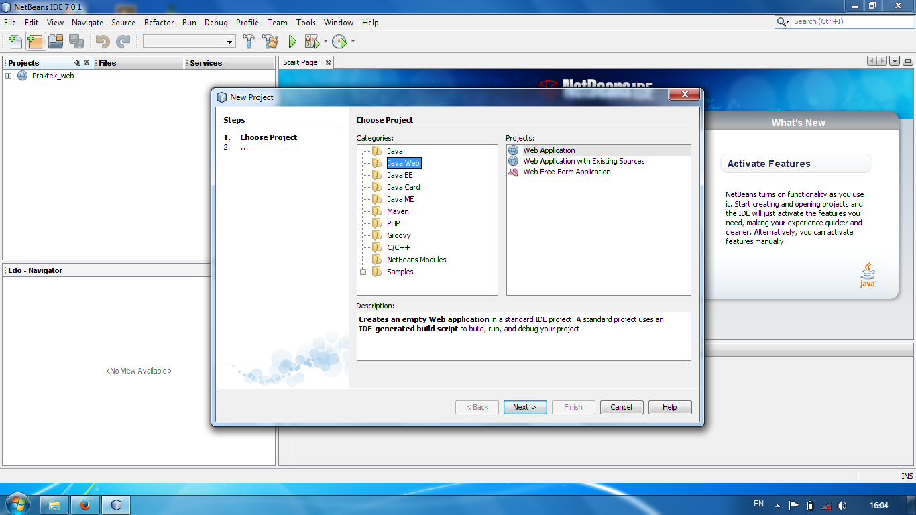Click the Search (Ctrl+I) input field
Viewport: 916px width, 515px height.
tap(852, 21)
